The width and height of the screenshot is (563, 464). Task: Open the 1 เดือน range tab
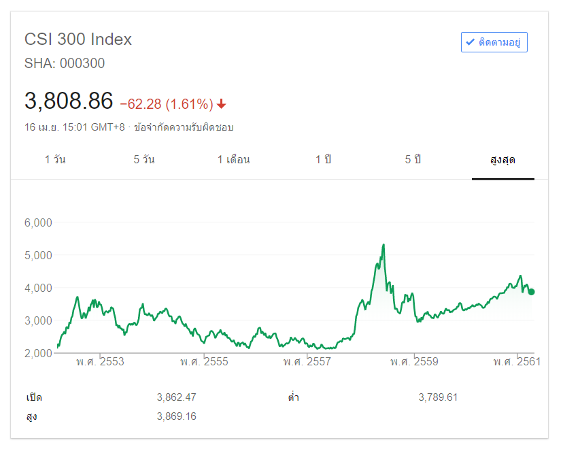[x=233, y=160]
